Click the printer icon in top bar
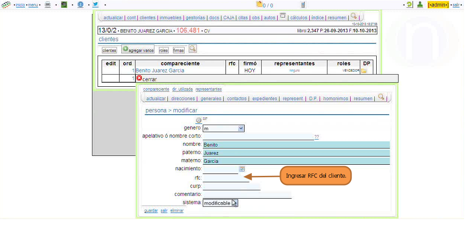 pos(47,5)
